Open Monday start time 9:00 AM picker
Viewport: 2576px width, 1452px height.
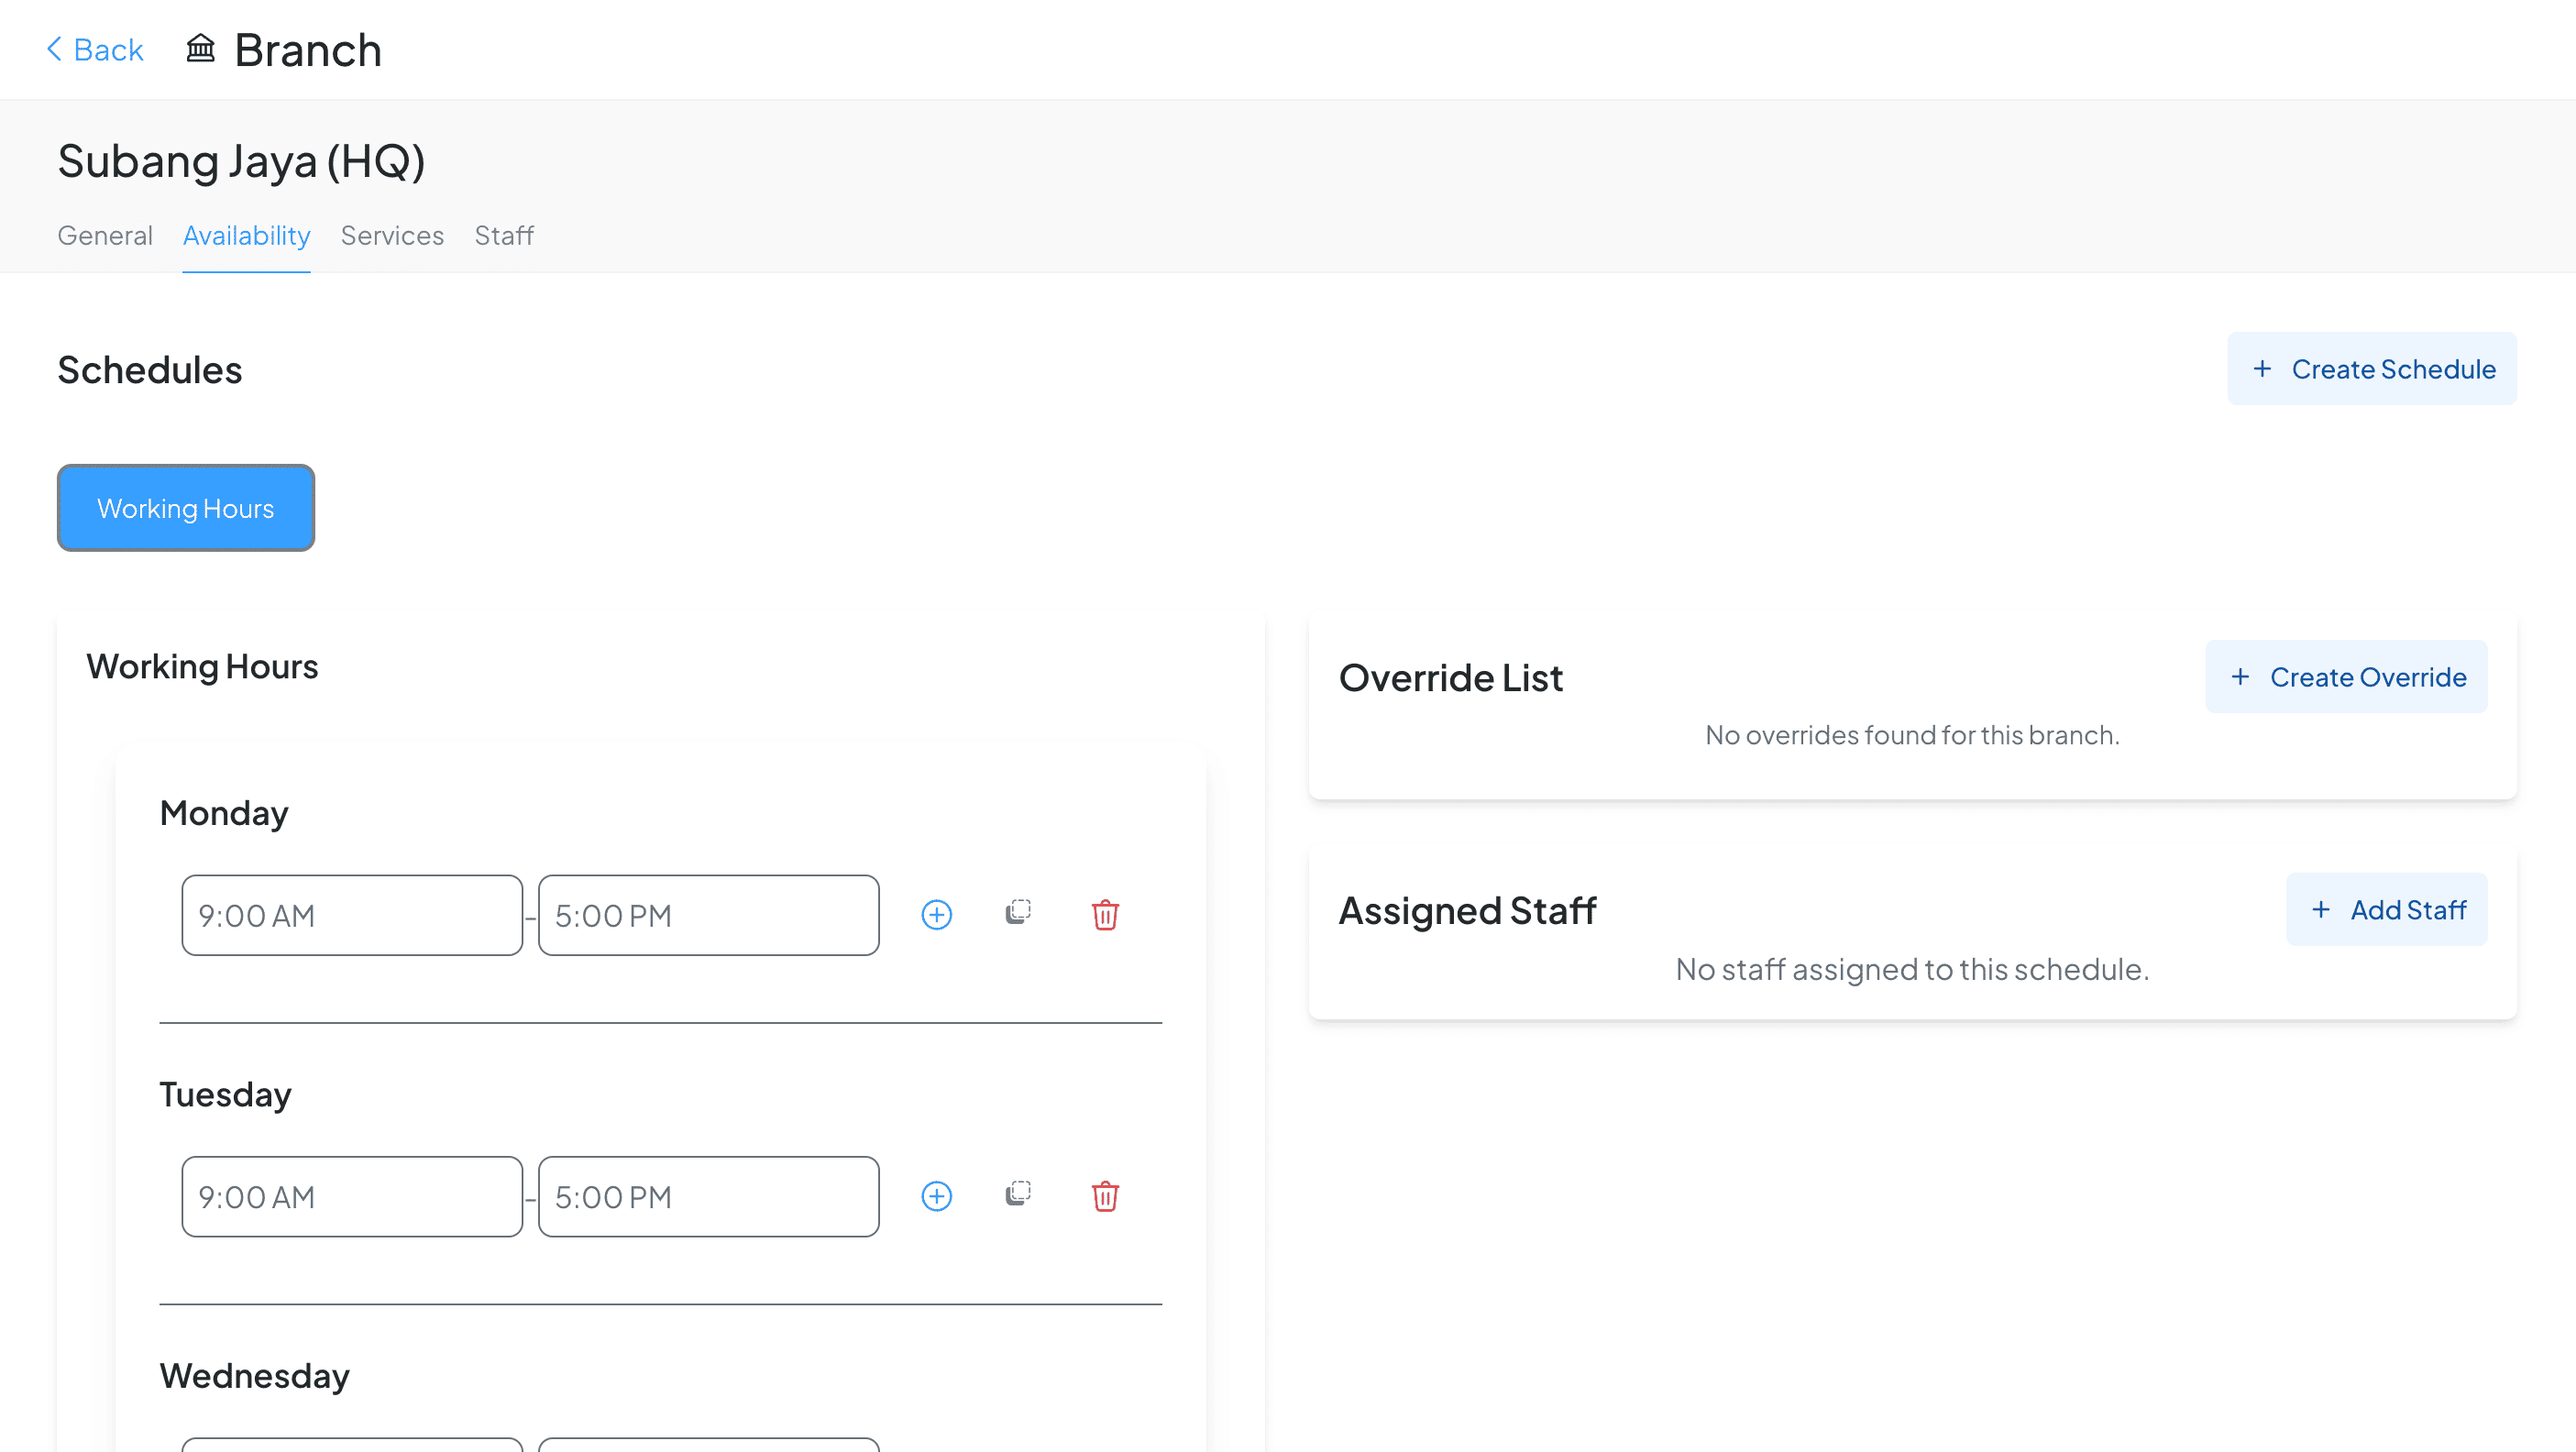(352, 915)
